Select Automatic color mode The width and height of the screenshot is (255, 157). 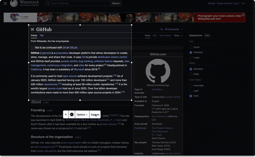(191, 86)
